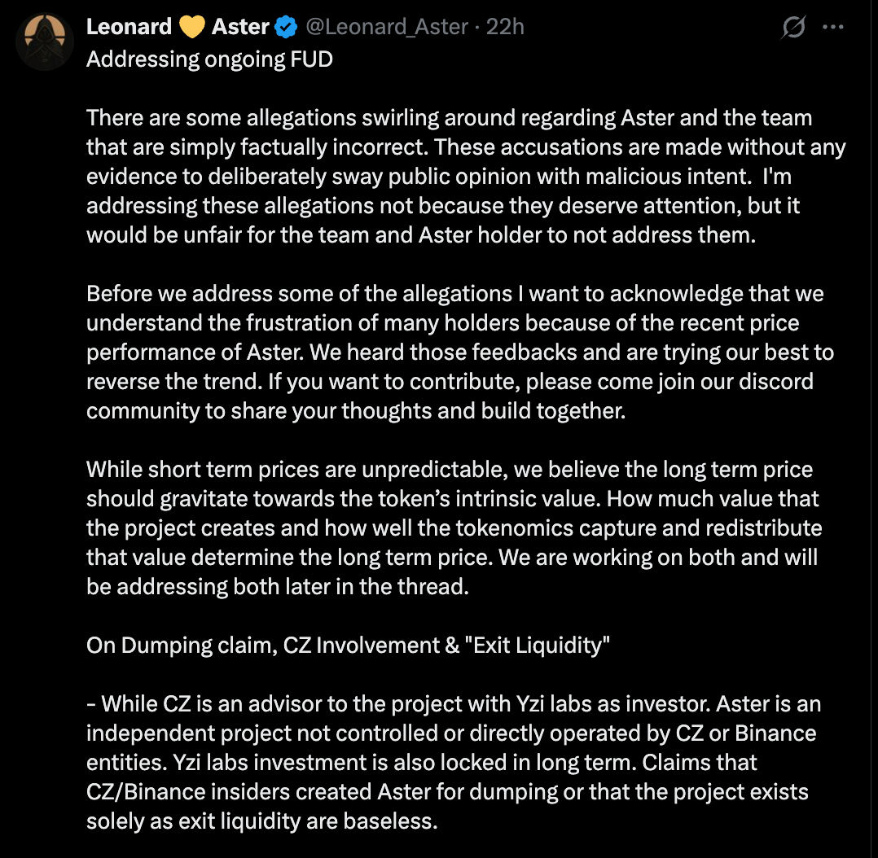Click the final line "solely as exit liquidity are baseless"
878x858 pixels.
261,821
